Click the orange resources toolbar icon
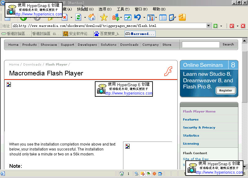248x178 pixels. coord(182,17)
